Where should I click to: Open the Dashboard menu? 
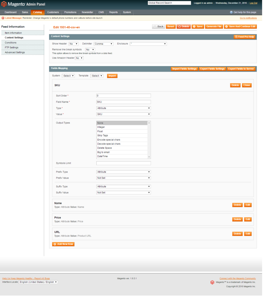pos(11,12)
